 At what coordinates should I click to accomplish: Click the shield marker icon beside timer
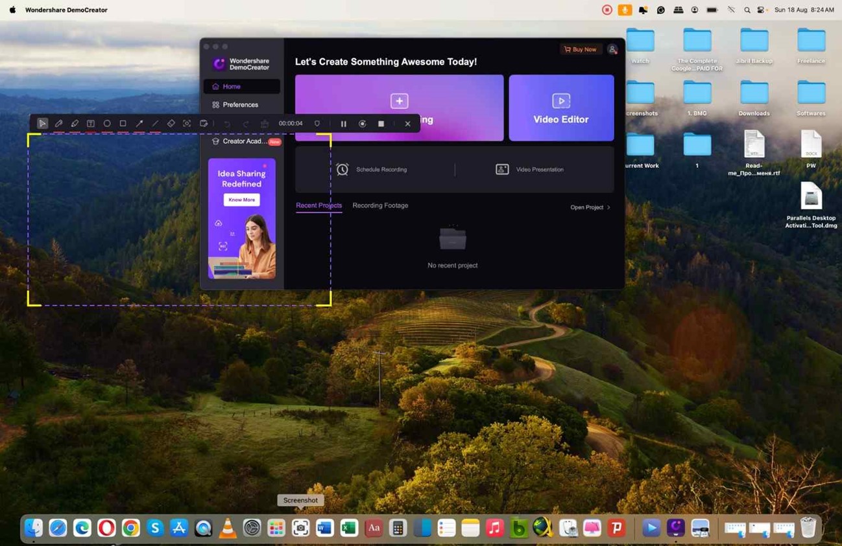pyautogui.click(x=317, y=124)
